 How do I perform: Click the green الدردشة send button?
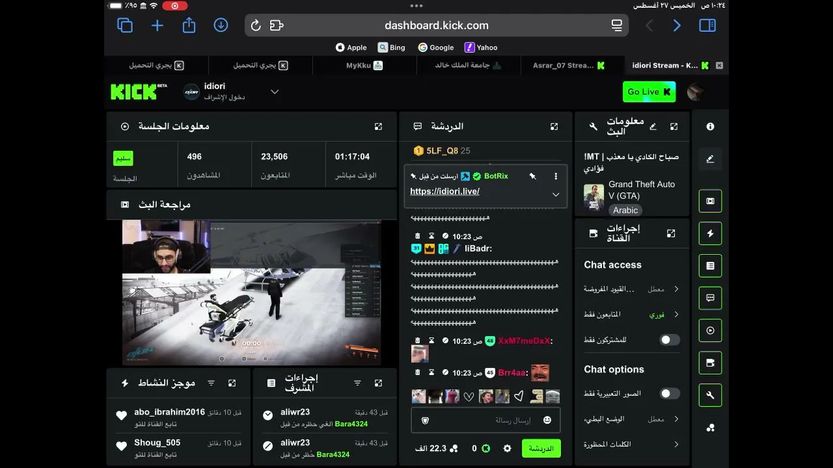click(x=541, y=448)
